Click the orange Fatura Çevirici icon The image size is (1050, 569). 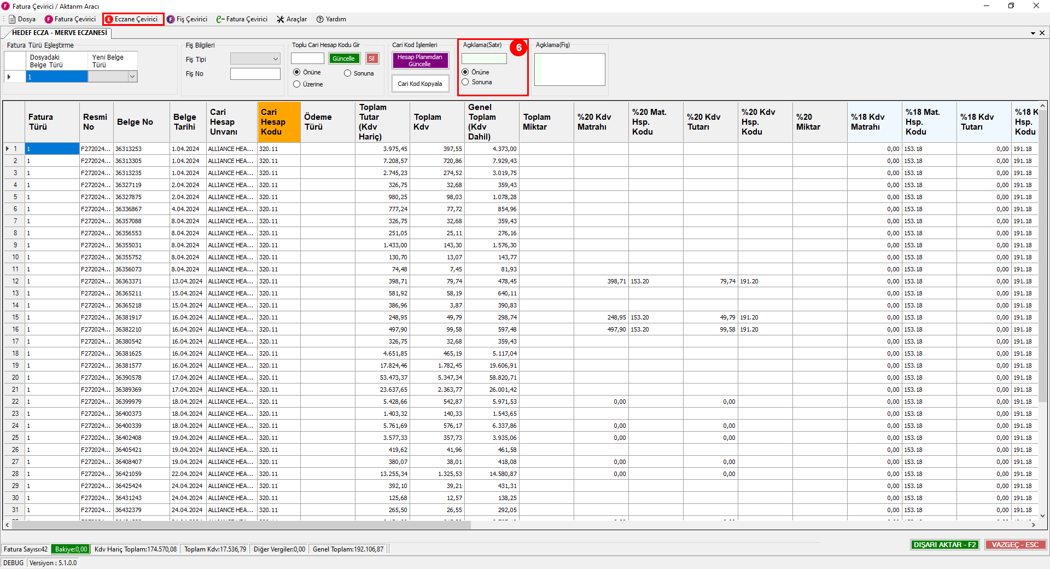point(49,19)
